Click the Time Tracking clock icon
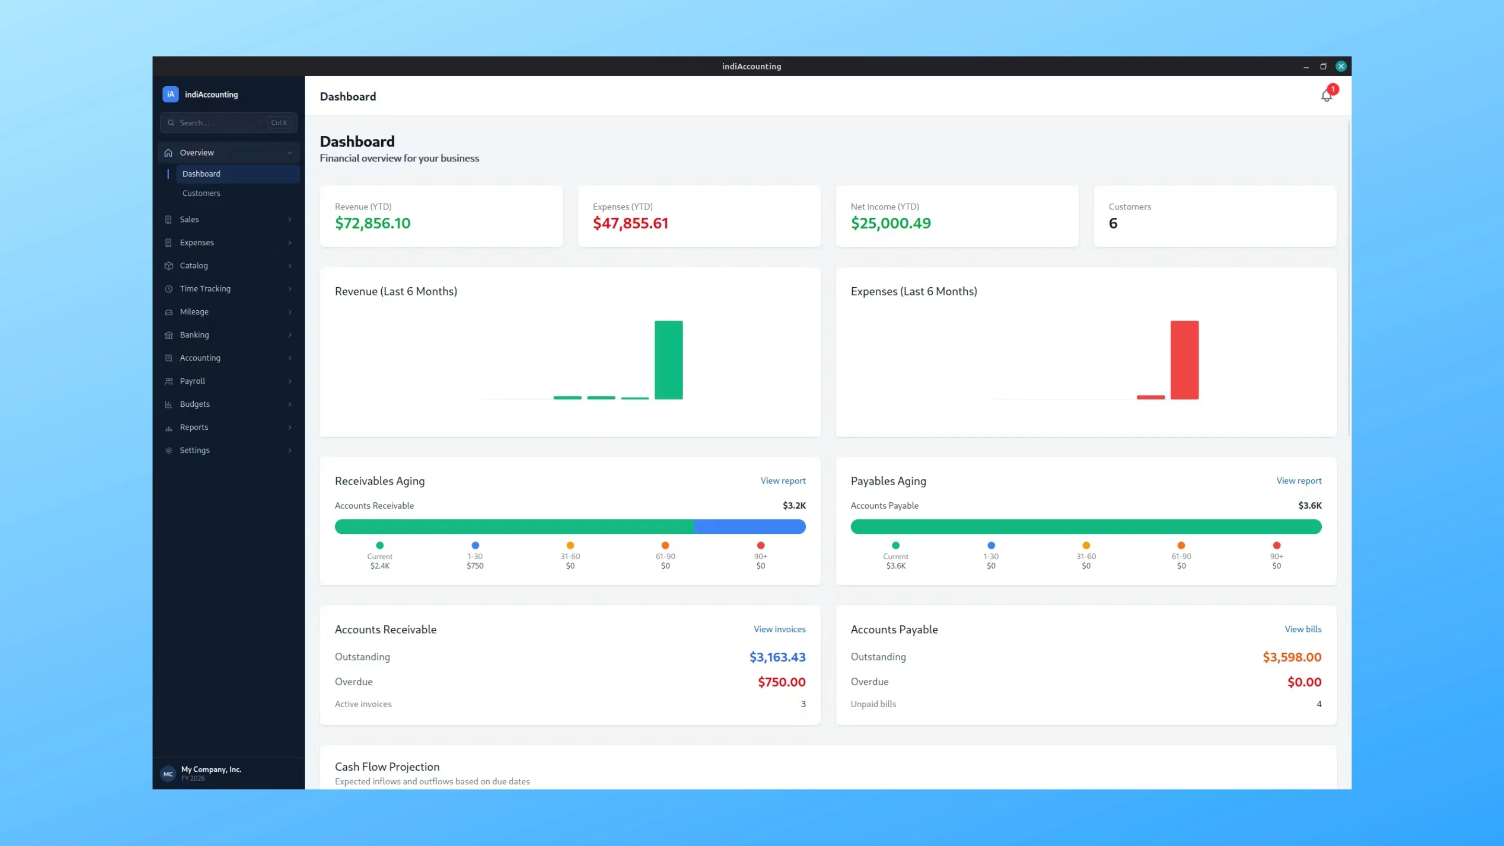 pos(169,289)
